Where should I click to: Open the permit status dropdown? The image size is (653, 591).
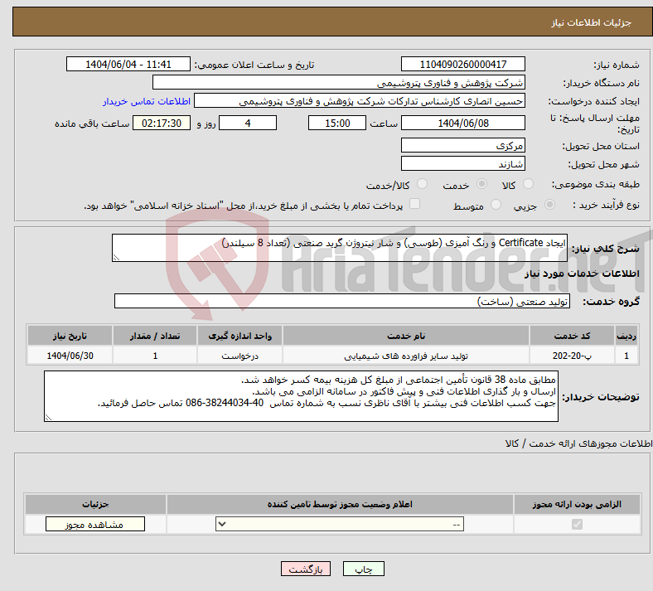tap(340, 524)
